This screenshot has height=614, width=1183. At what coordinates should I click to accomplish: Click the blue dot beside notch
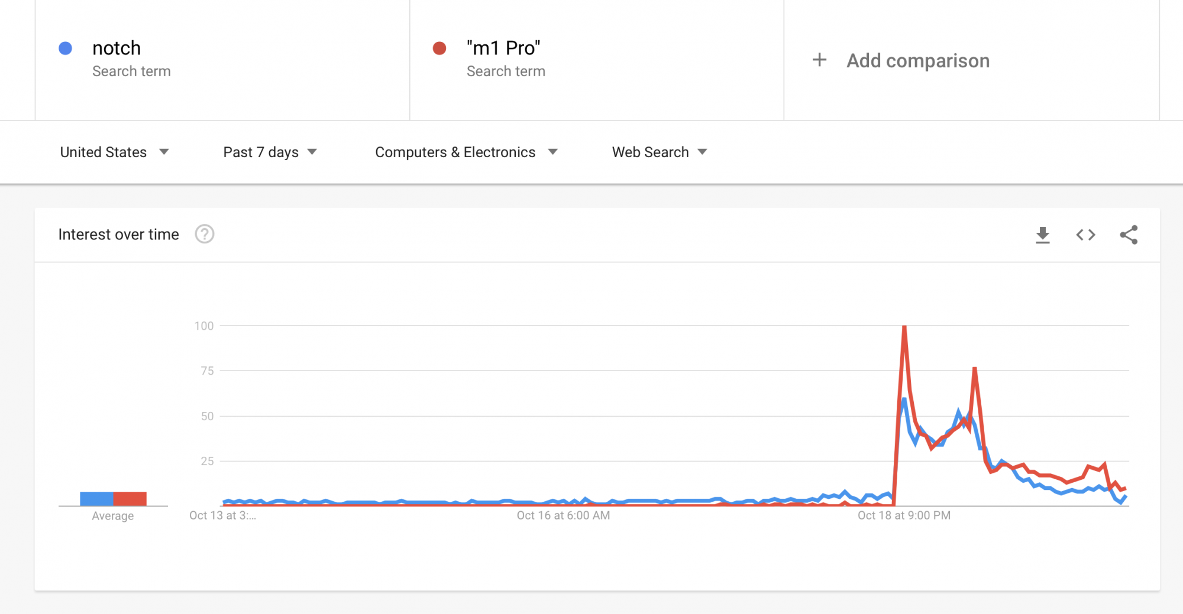(x=66, y=48)
